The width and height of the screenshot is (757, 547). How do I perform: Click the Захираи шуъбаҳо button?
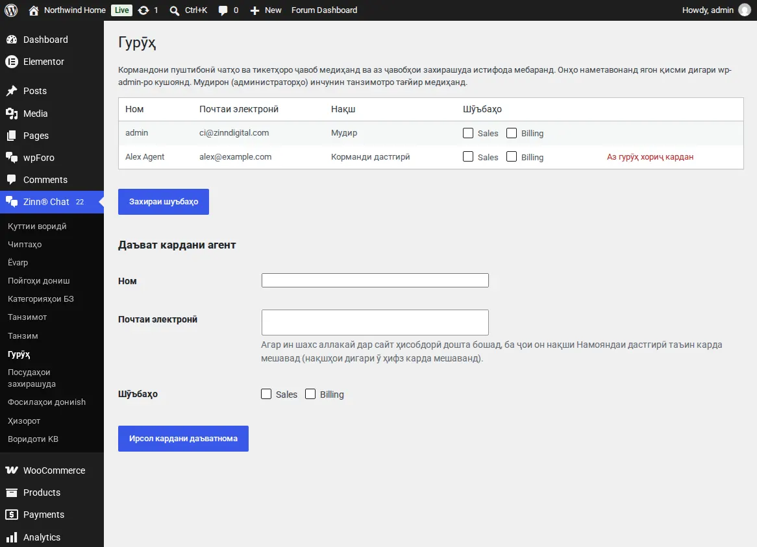tap(164, 202)
